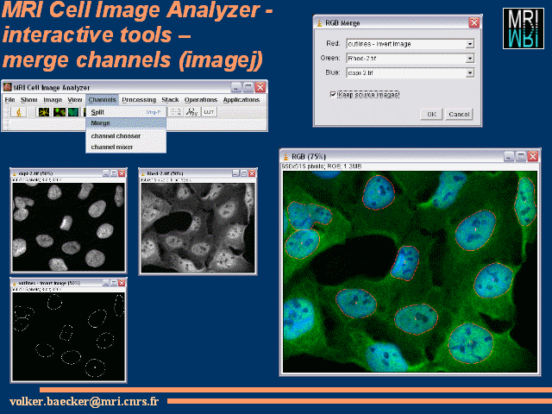
Task: Minimize the dapi-2.tif image window
Action: pyautogui.click(x=106, y=173)
